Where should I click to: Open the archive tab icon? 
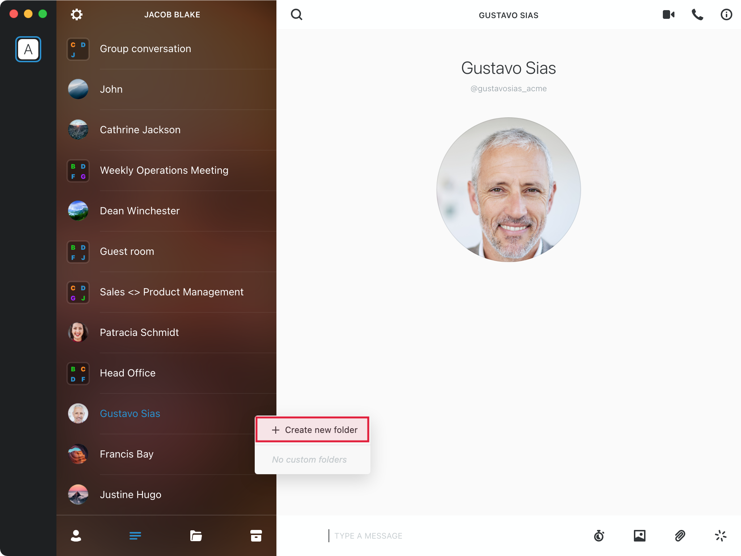(x=256, y=536)
